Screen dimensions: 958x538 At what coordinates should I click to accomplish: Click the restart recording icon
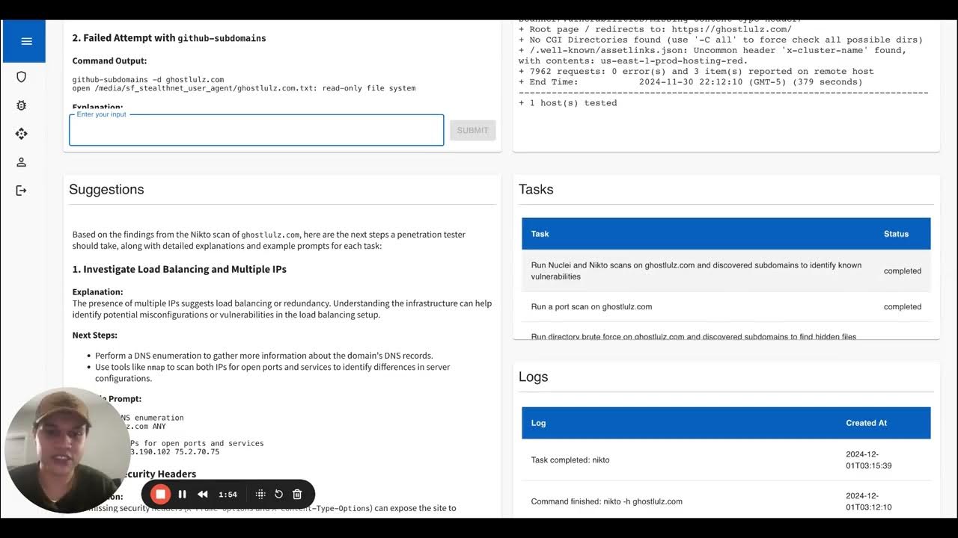click(x=278, y=494)
